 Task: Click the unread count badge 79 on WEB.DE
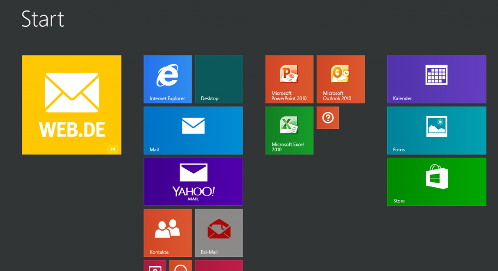112,149
